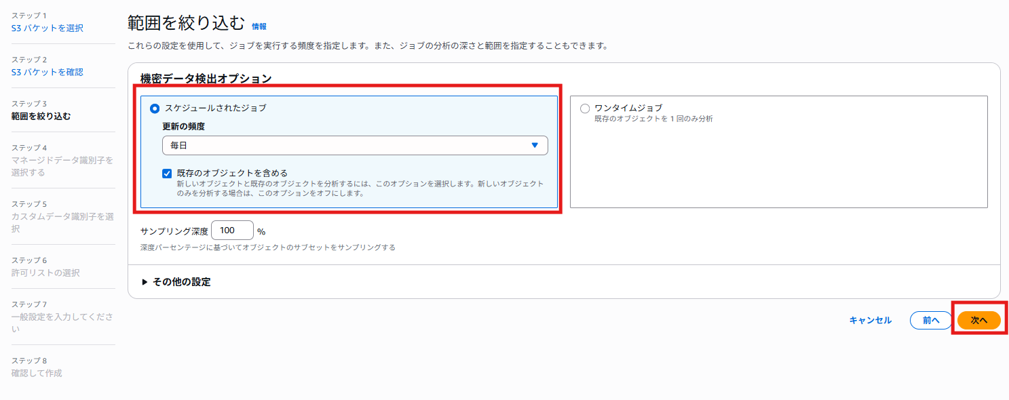Uncheck 既存のオブジェクトを含める checkbox
This screenshot has width=1009, height=400.
pos(167,174)
